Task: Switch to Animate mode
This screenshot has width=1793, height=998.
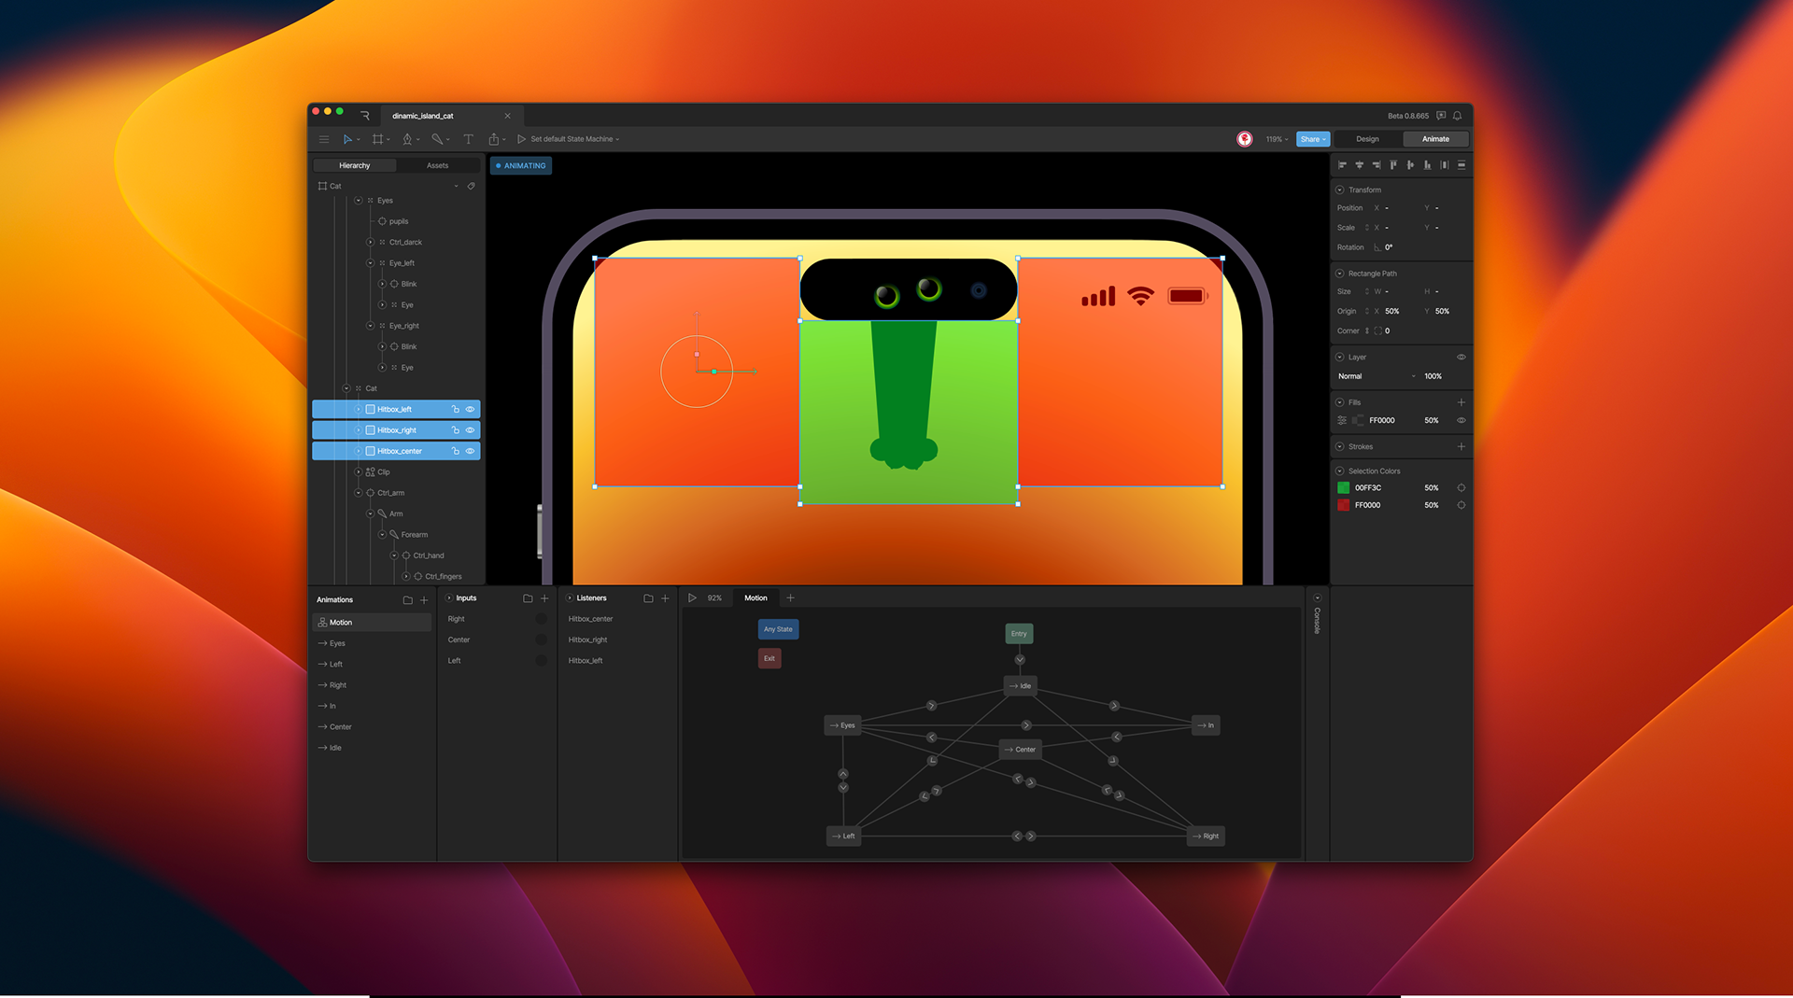Action: tap(1435, 139)
